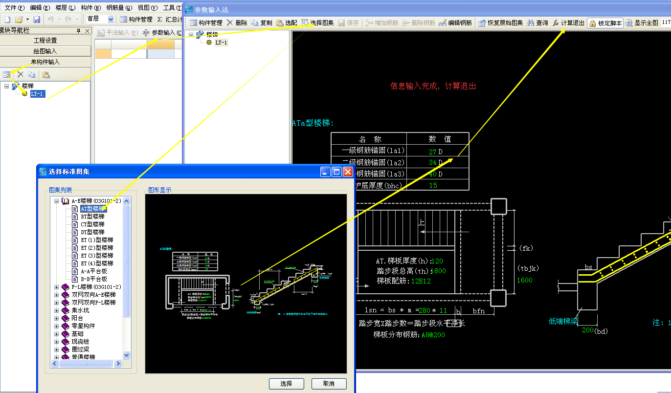Click the 显示全图 toolbar item
Viewport: 671px width, 393px height.
point(642,23)
